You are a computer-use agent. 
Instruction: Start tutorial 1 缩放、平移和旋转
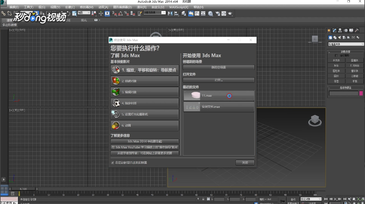pos(145,70)
